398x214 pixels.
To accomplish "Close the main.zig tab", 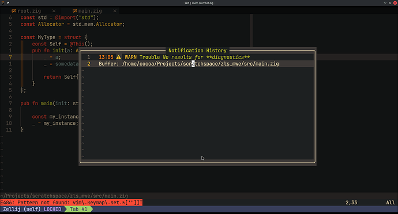I will [x=115, y=11].
